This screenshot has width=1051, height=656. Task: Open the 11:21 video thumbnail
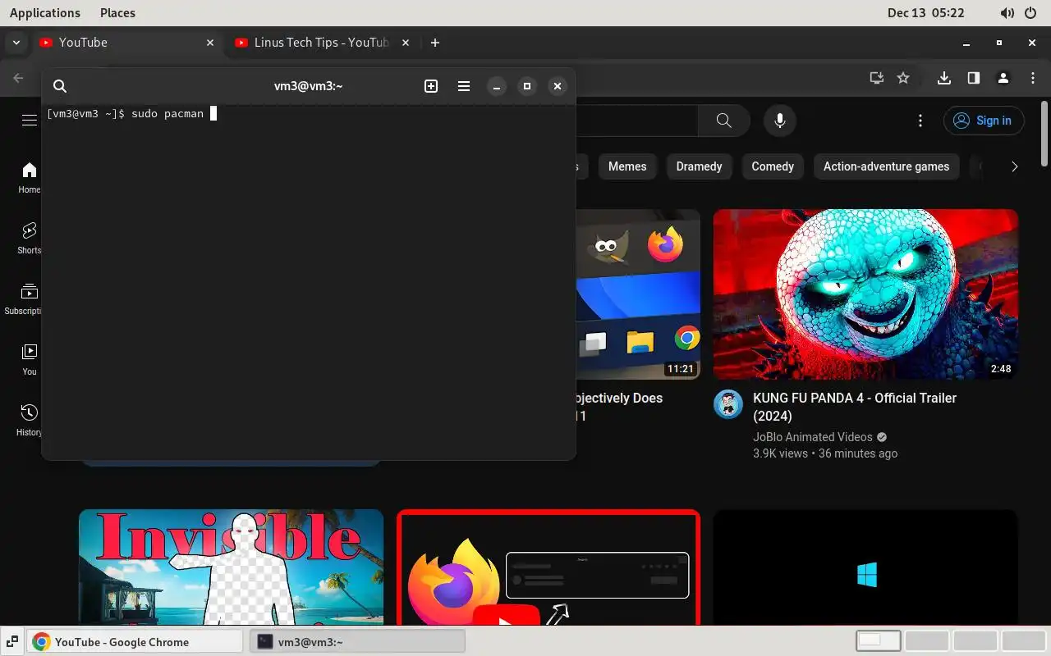(x=638, y=294)
